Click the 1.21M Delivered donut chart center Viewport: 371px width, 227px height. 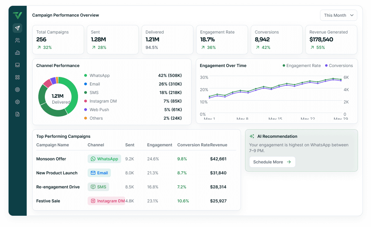[x=58, y=97]
